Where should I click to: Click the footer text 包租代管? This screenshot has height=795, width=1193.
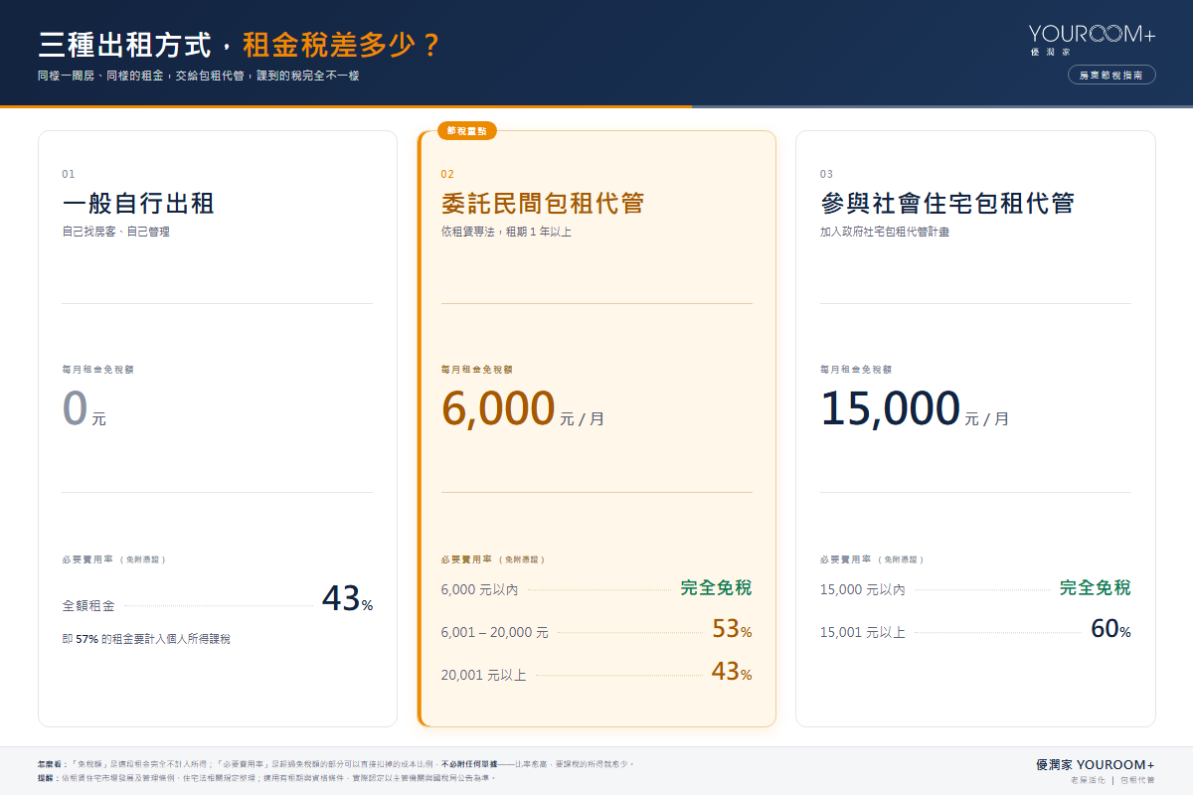pyautogui.click(x=1137, y=781)
